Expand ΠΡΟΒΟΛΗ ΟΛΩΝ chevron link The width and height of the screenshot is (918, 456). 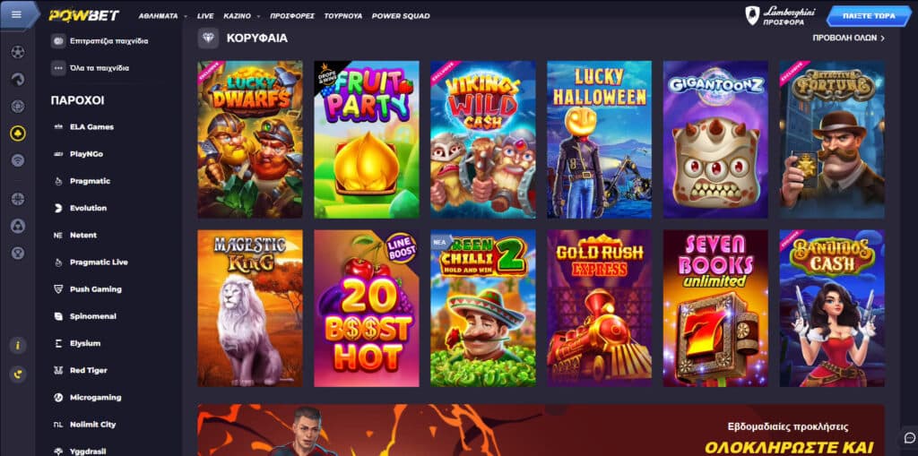pos(848,38)
